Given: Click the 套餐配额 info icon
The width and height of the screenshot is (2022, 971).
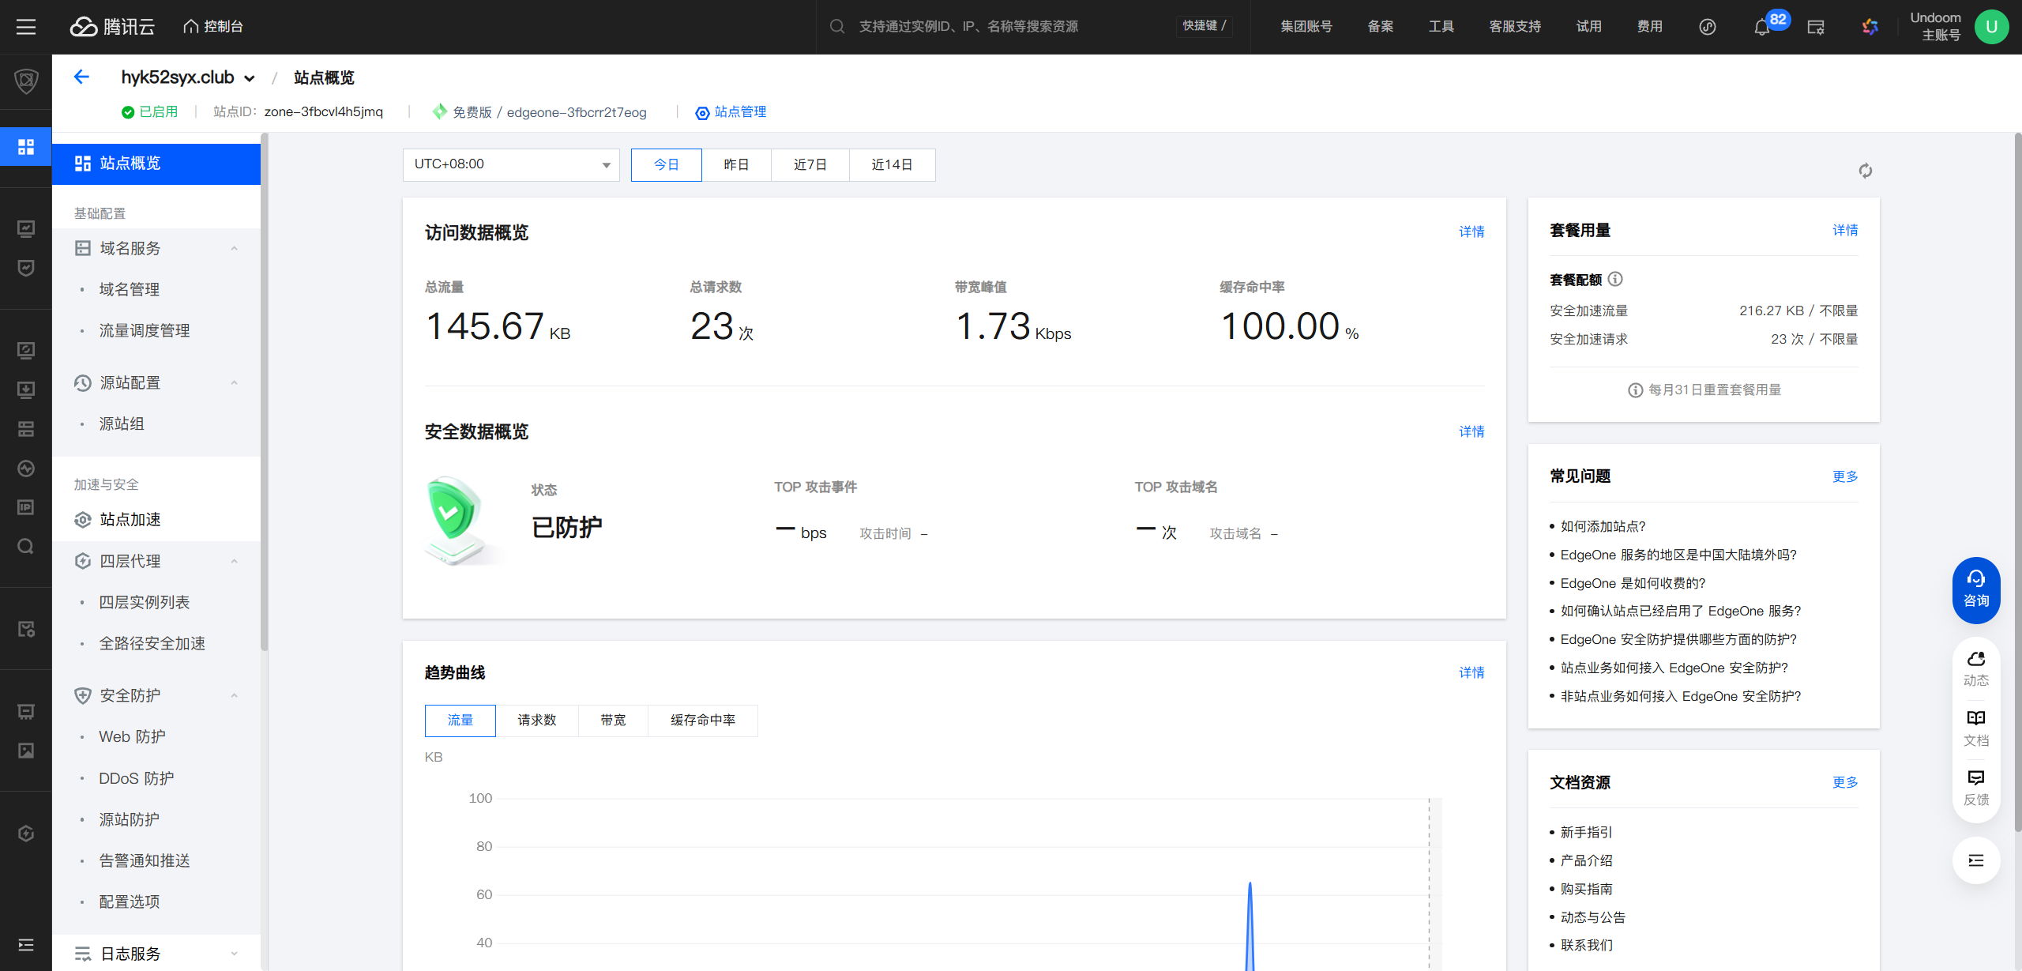Looking at the screenshot, I should pos(1615,279).
